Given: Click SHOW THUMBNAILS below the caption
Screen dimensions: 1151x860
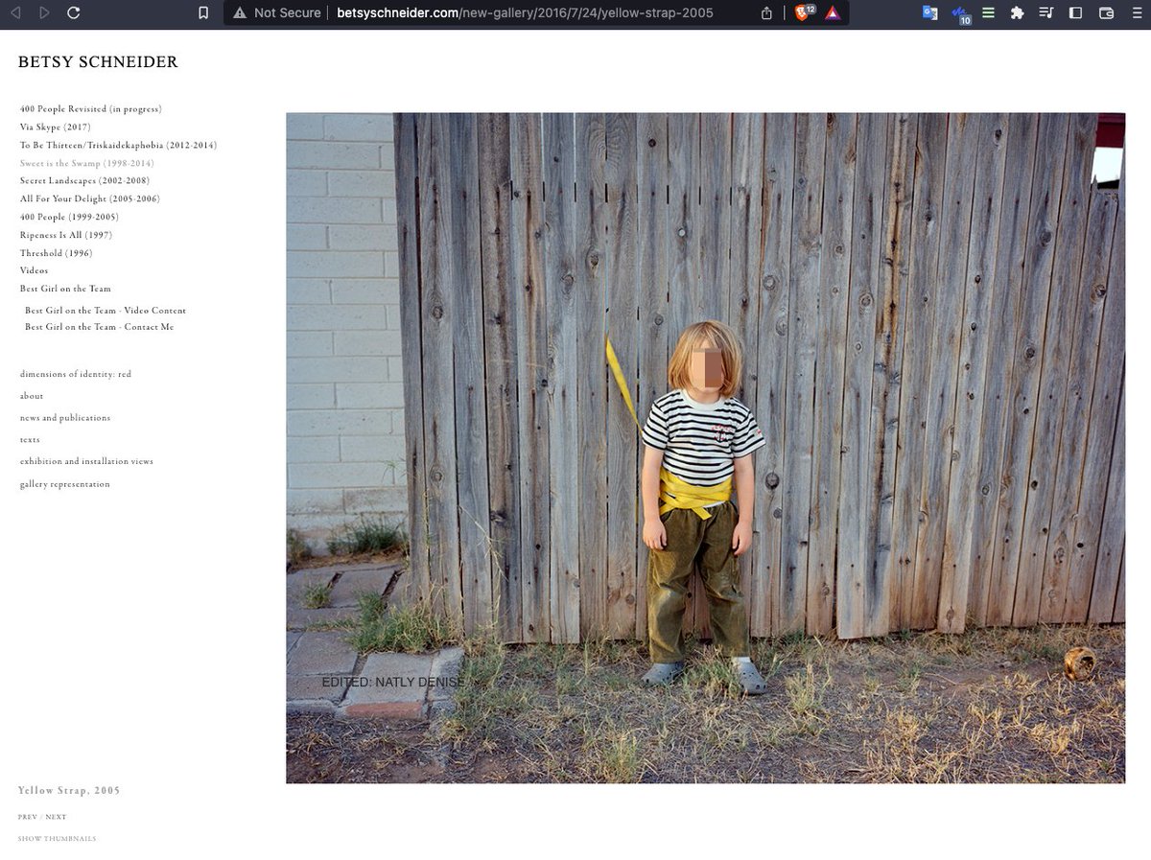Looking at the screenshot, I should coord(57,839).
